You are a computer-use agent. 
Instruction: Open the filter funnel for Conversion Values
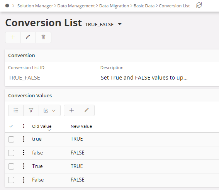click(31, 110)
